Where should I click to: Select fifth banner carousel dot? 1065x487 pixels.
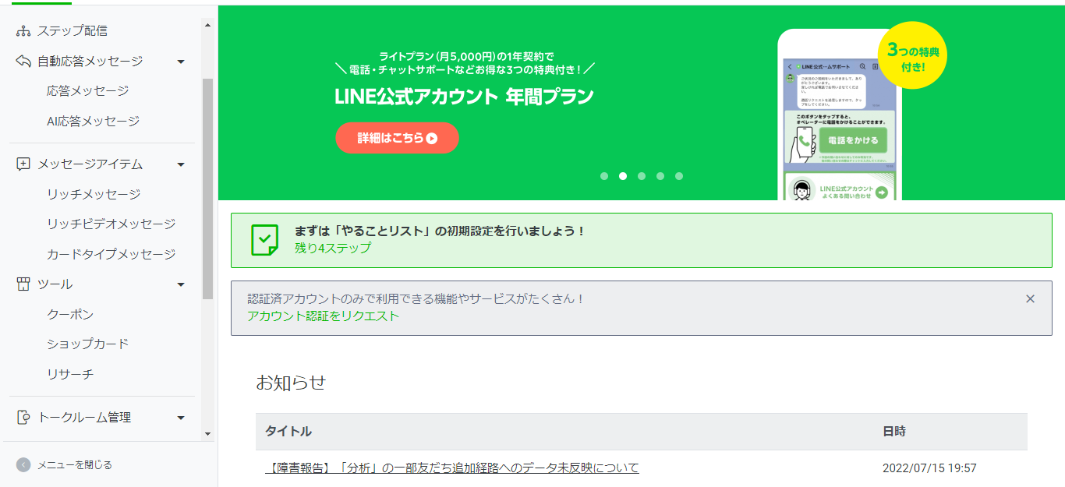[x=679, y=176]
